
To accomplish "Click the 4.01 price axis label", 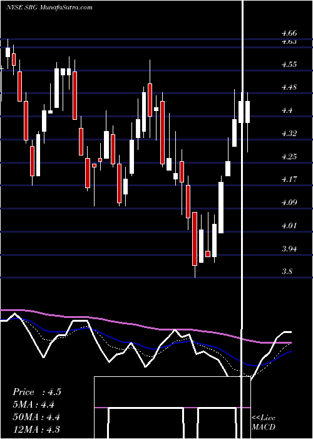I will pyautogui.click(x=289, y=225).
